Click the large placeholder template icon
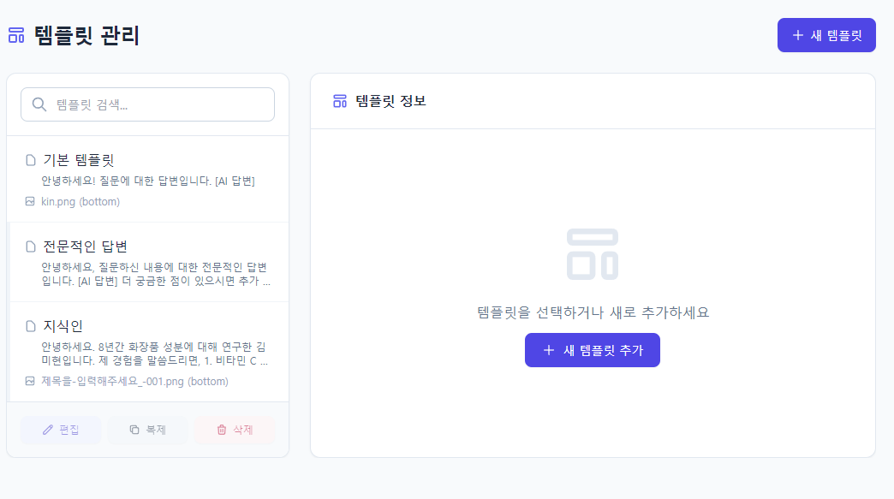Screen dimensions: 894x499 coord(593,254)
